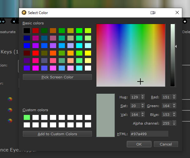
Task: Close the Select Color dialog window
Action: coord(177,13)
